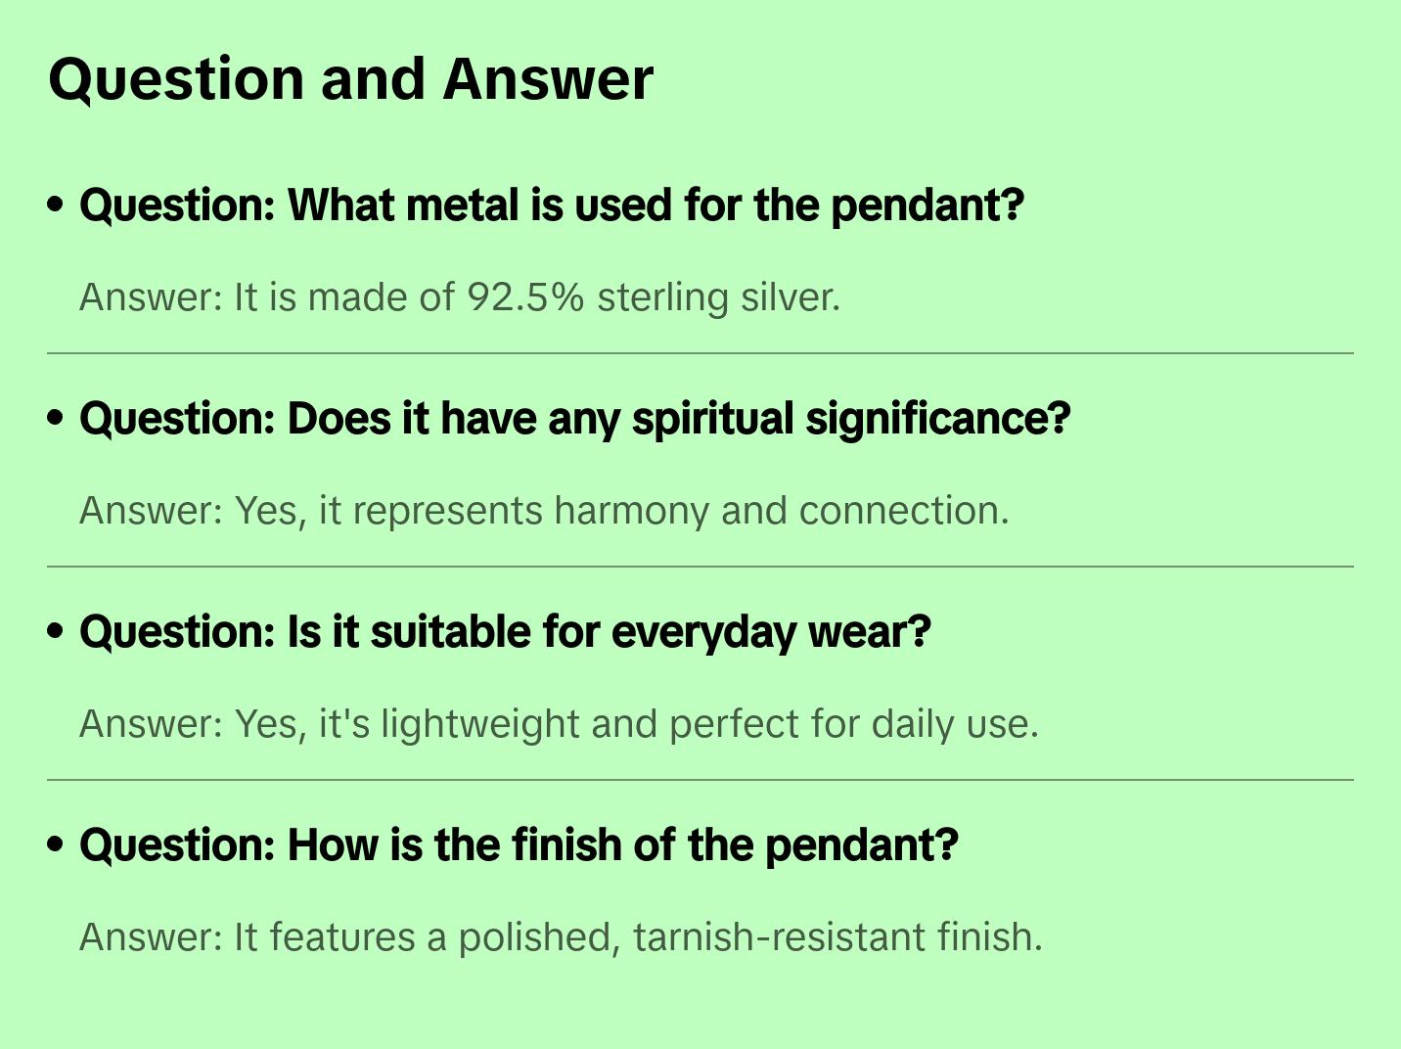Image resolution: width=1401 pixels, height=1049 pixels.
Task: Click the bullet beside the pendant finish question
Action: [x=56, y=845]
